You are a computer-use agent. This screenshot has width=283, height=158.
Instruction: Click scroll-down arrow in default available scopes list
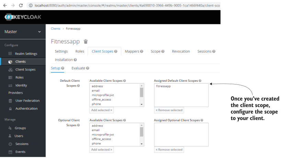click(x=142, y=104)
